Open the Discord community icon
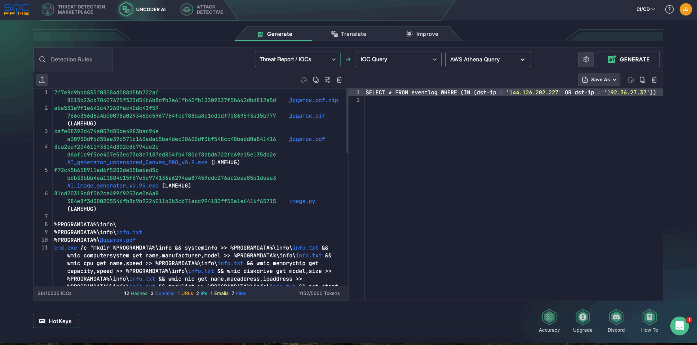This screenshot has width=697, height=345. click(x=616, y=317)
